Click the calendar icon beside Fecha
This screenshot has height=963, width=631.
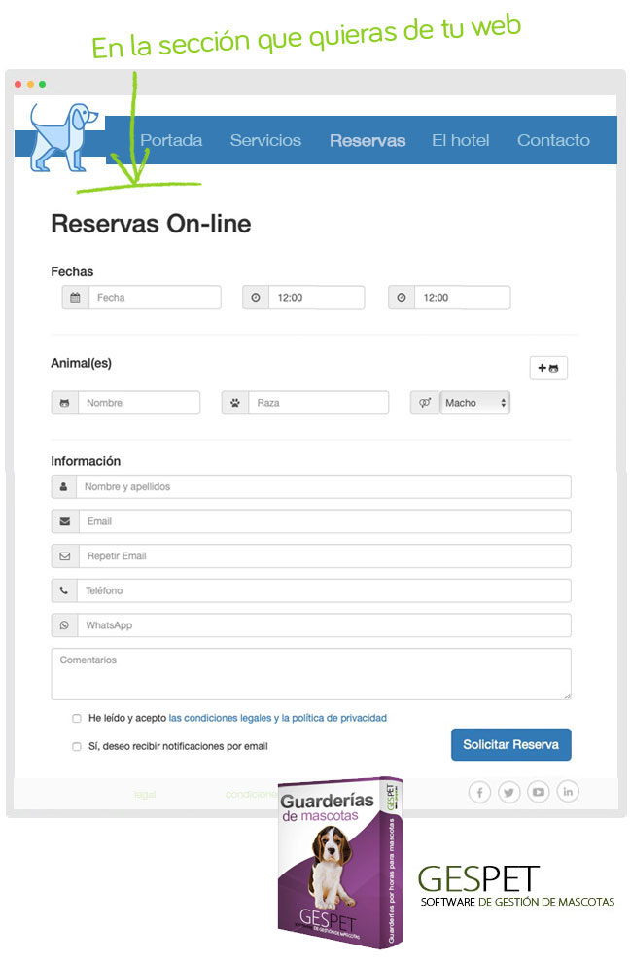(x=75, y=298)
